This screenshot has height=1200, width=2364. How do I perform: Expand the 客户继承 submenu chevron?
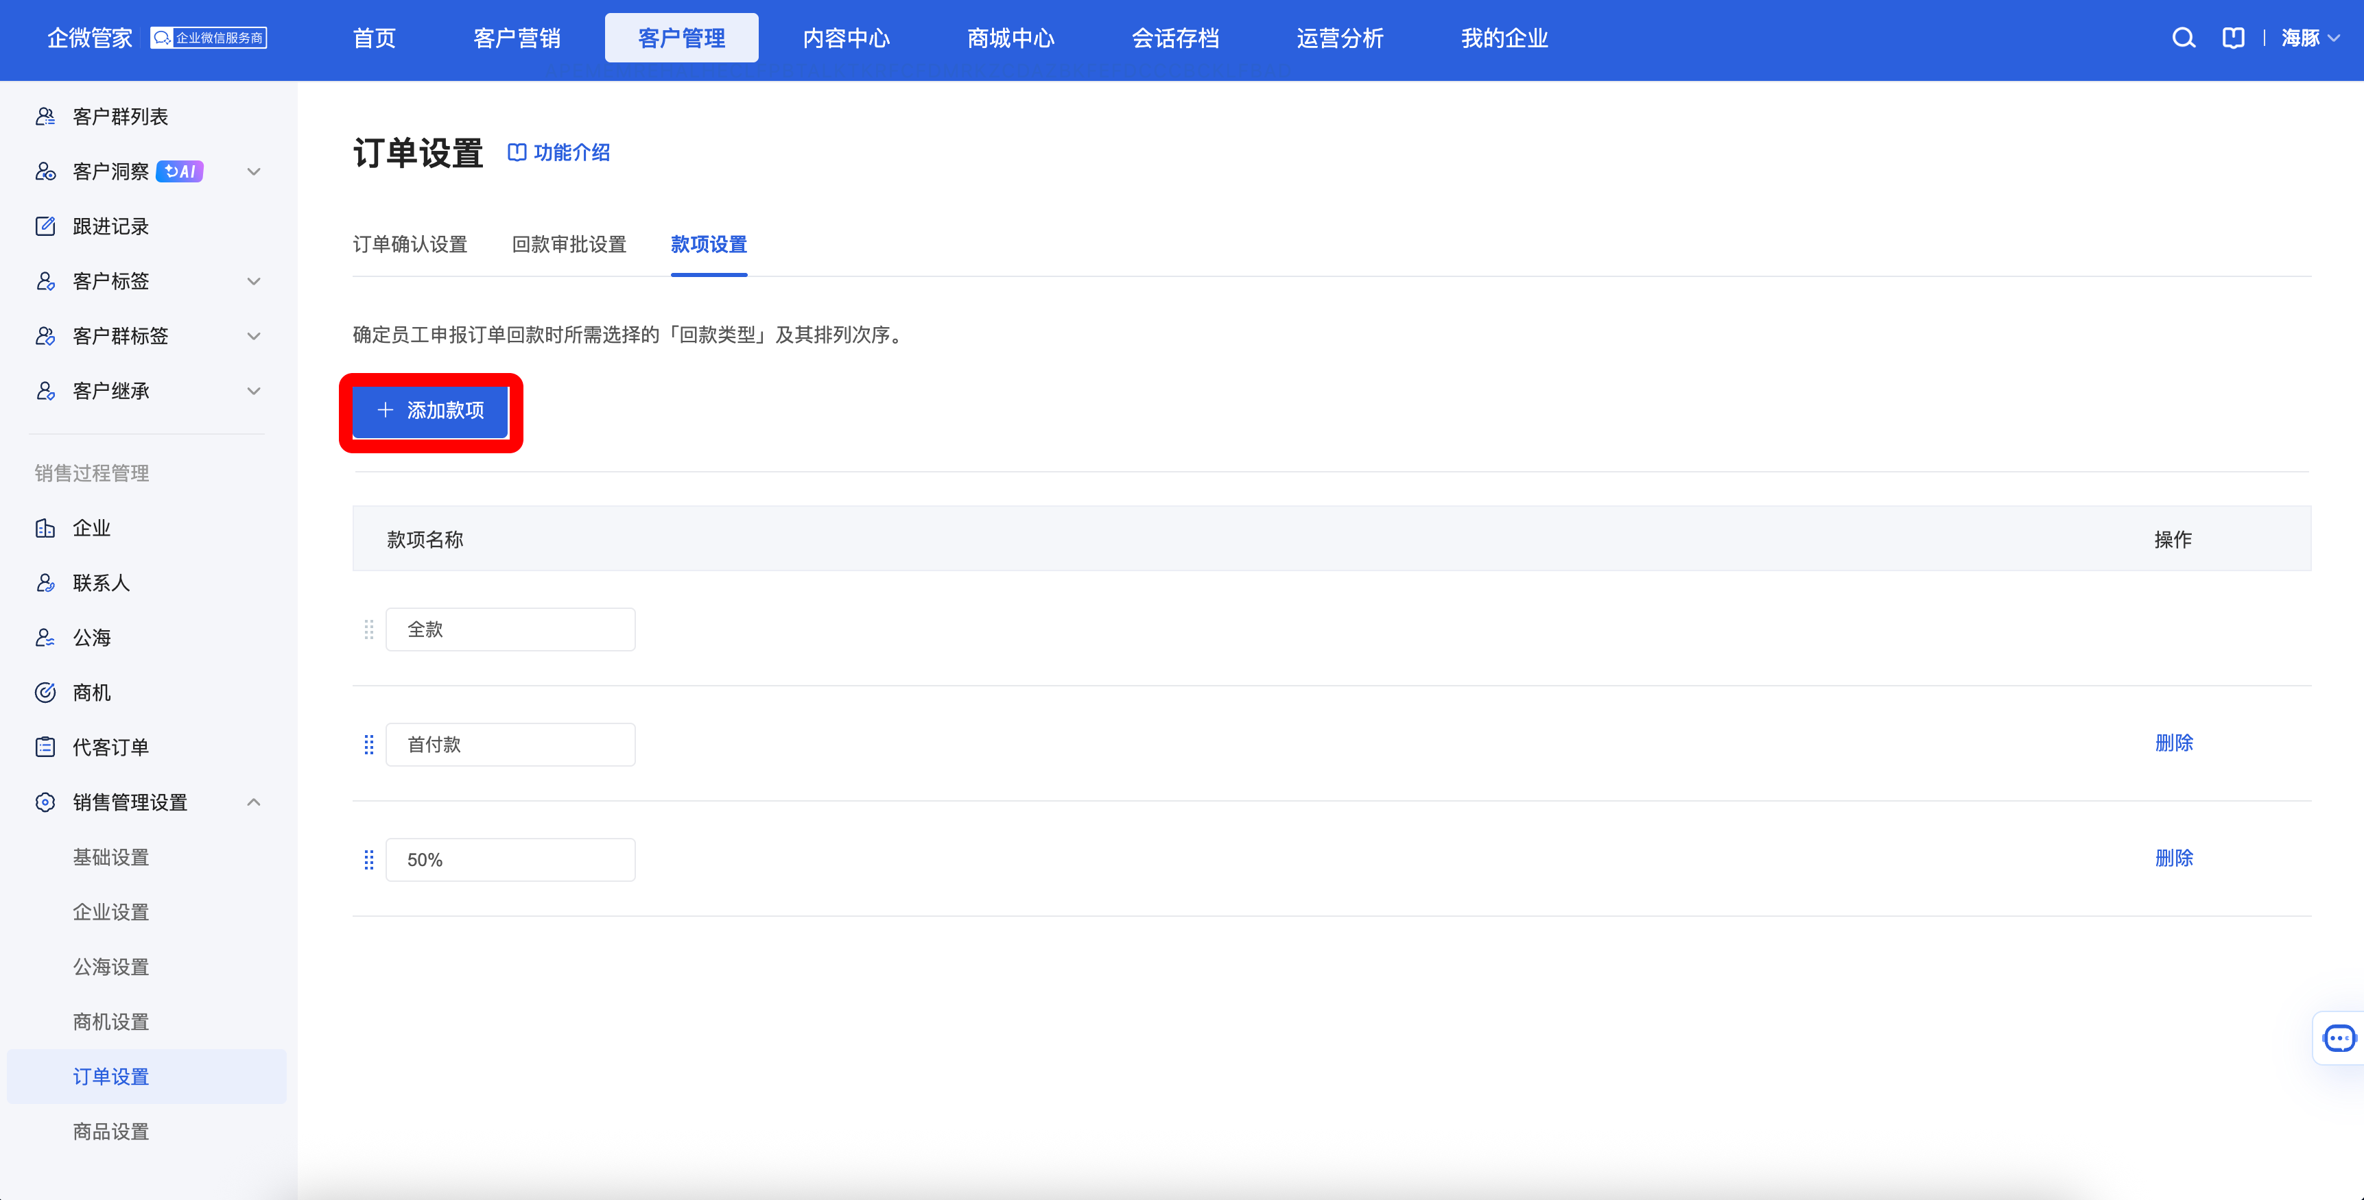coord(255,391)
